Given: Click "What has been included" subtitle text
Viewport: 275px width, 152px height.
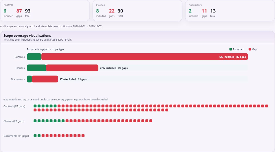Looking at the screenshot, I should pos(38,40).
